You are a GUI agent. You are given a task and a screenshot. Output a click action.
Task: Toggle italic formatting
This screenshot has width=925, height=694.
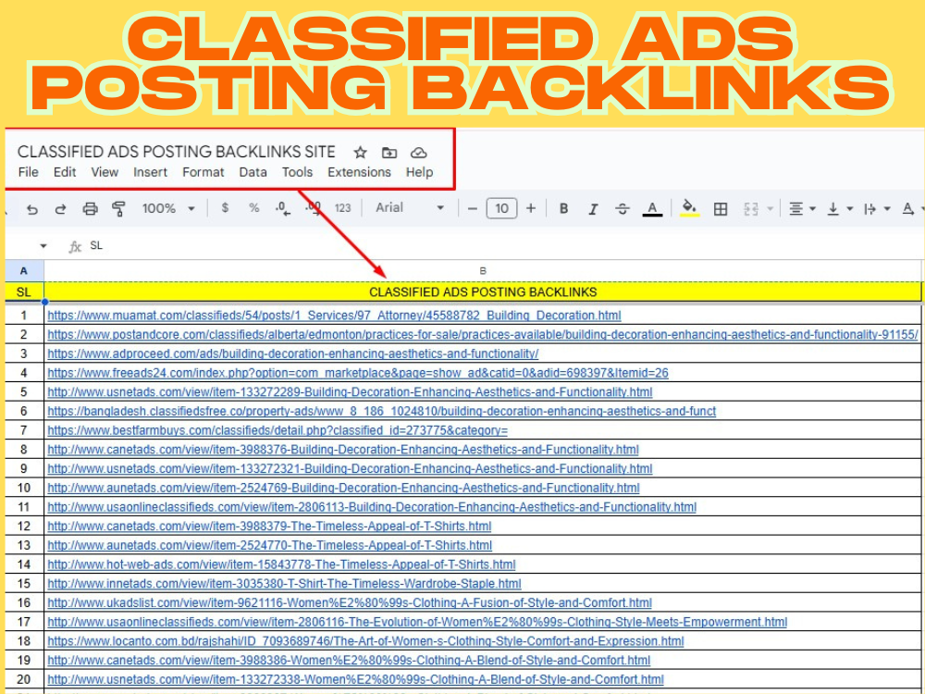(592, 208)
